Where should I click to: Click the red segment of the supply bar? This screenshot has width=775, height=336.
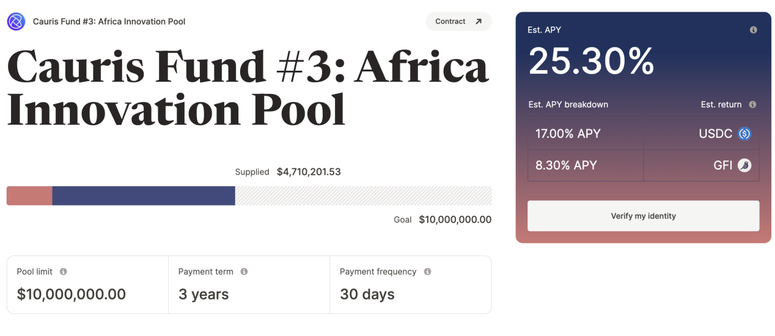29,196
